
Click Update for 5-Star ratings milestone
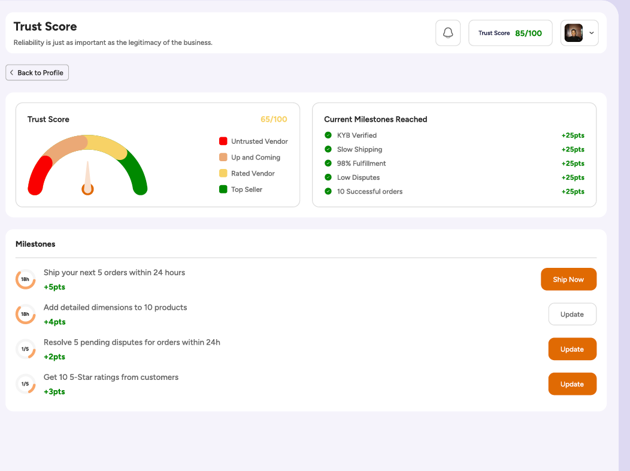click(x=572, y=384)
